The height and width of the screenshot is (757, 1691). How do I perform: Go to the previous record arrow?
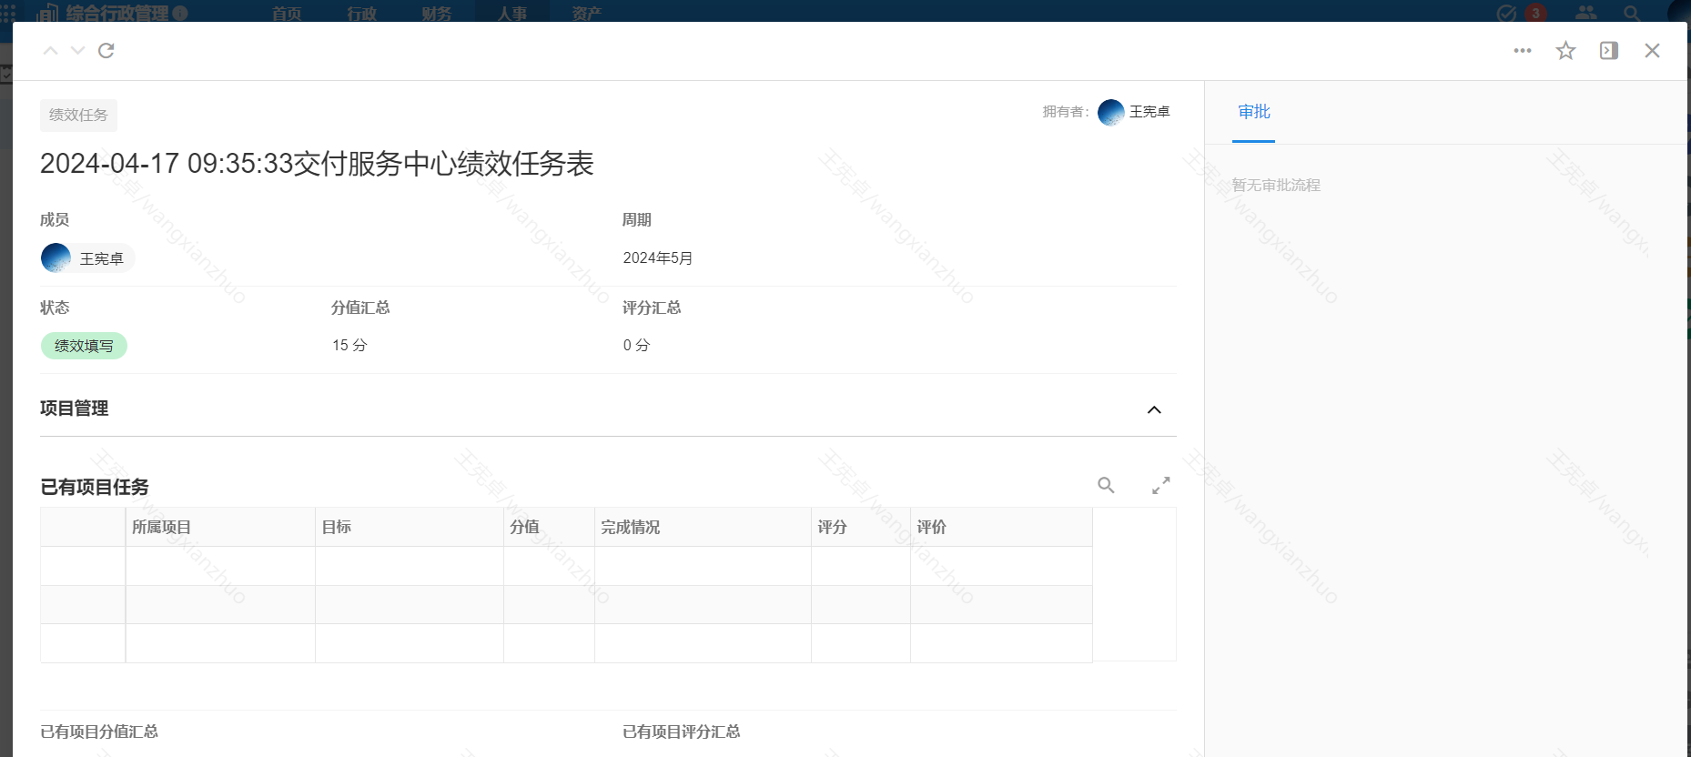pyautogui.click(x=51, y=51)
